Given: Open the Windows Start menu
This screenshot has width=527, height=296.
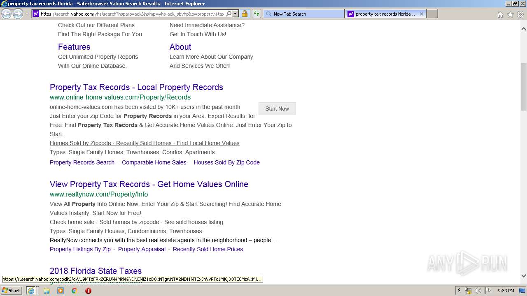Looking at the screenshot, I should tap(11, 291).
